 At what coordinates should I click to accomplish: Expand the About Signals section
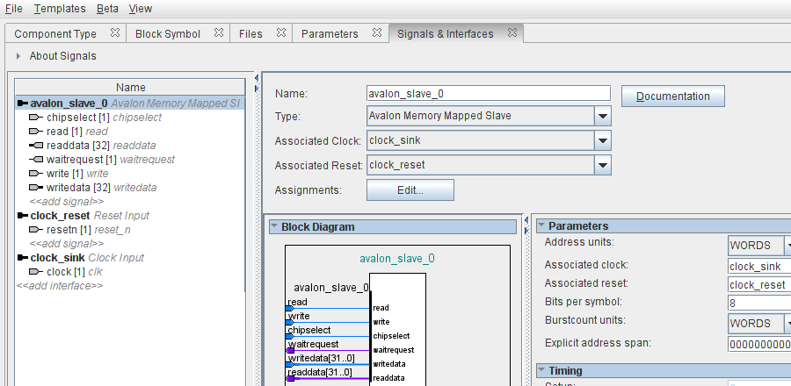click(x=18, y=56)
